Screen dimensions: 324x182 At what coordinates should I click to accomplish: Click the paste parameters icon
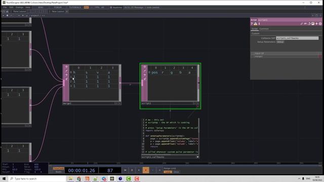click(x=313, y=24)
